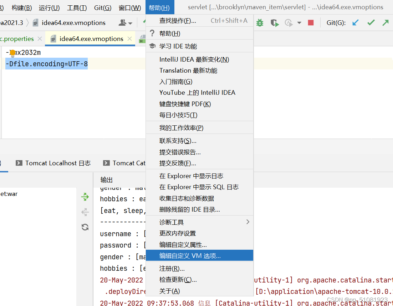Open Tomcat Localhost log tab

(53, 163)
